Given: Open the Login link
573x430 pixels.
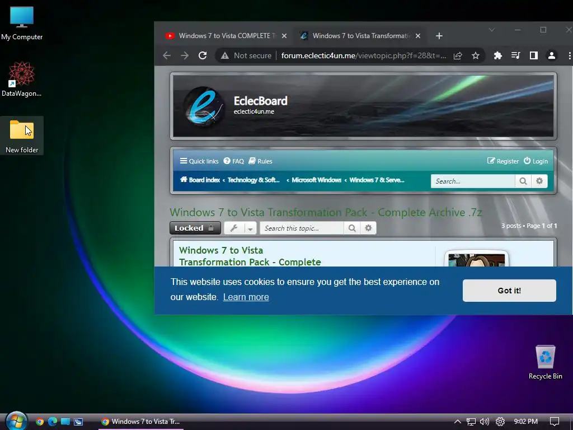Looking at the screenshot, I should 536,161.
